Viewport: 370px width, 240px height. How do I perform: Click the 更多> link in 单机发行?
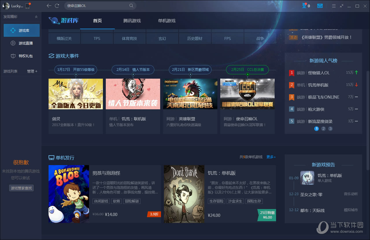pyautogui.click(x=271, y=157)
